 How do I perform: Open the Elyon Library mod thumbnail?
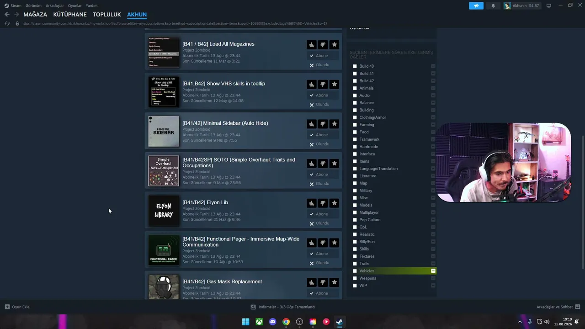pos(164,211)
